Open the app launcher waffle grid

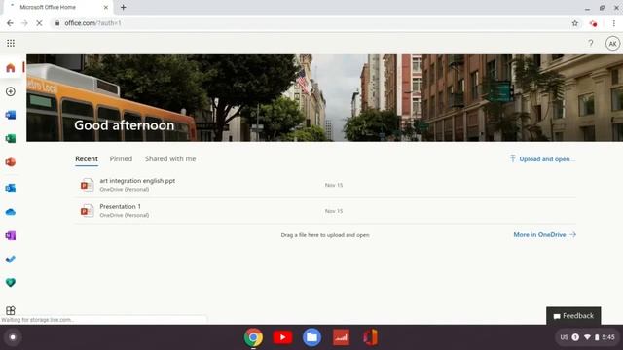tap(11, 43)
